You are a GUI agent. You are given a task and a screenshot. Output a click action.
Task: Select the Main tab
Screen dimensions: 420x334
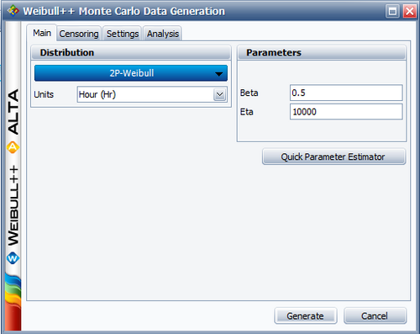point(42,33)
